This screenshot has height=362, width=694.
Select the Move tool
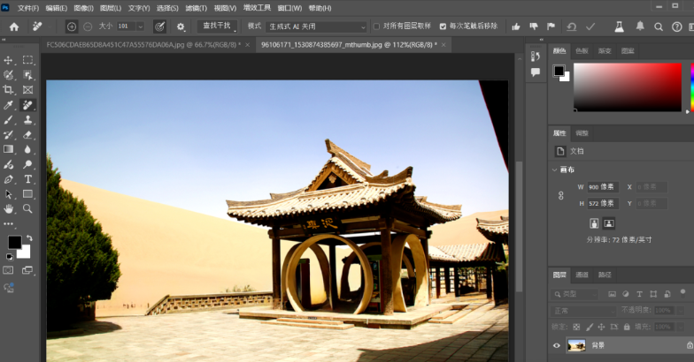(x=9, y=60)
